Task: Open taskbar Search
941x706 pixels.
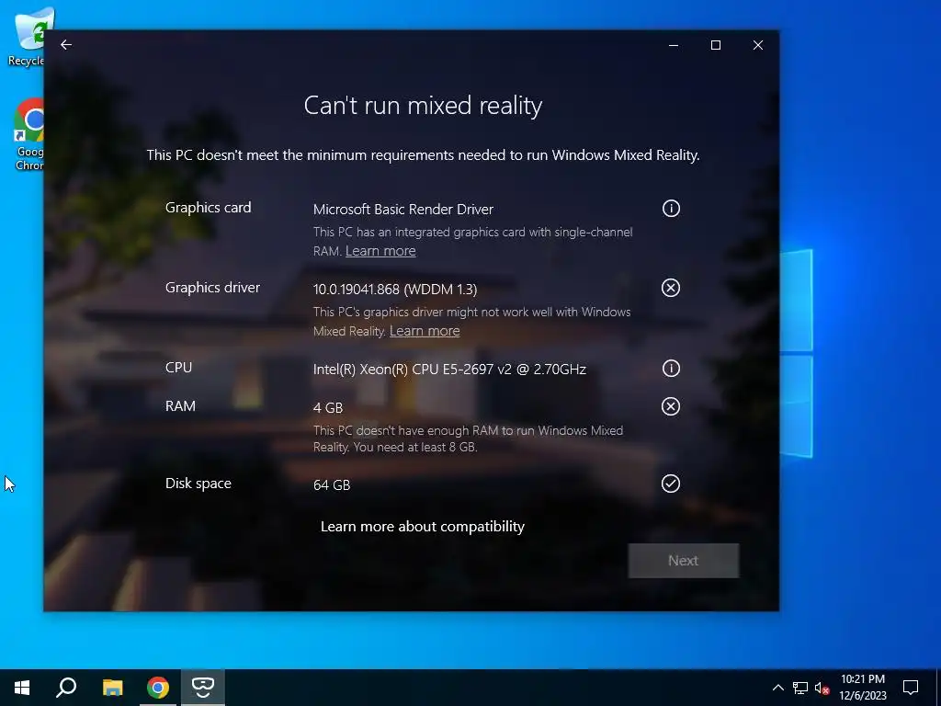Action: pos(66,688)
